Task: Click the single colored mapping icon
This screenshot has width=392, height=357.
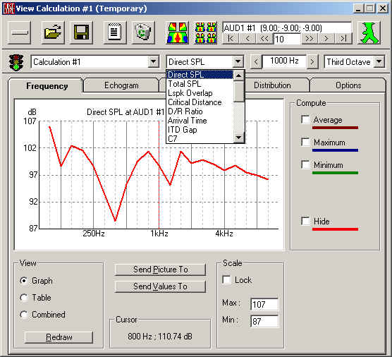Action: point(178,32)
